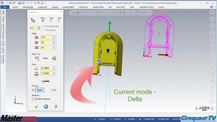This screenshot has width=217, height=122.
Task: Click the 3D mode indicator in status bar
Action: pos(140,119)
